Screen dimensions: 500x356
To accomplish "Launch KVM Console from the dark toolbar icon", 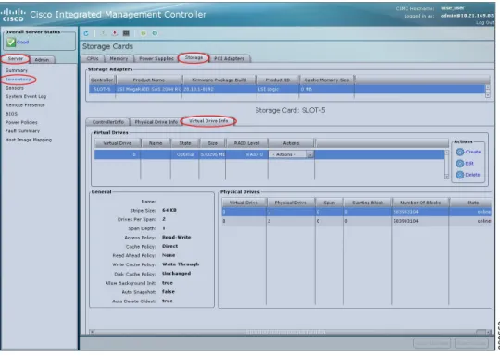I will 126,32.
